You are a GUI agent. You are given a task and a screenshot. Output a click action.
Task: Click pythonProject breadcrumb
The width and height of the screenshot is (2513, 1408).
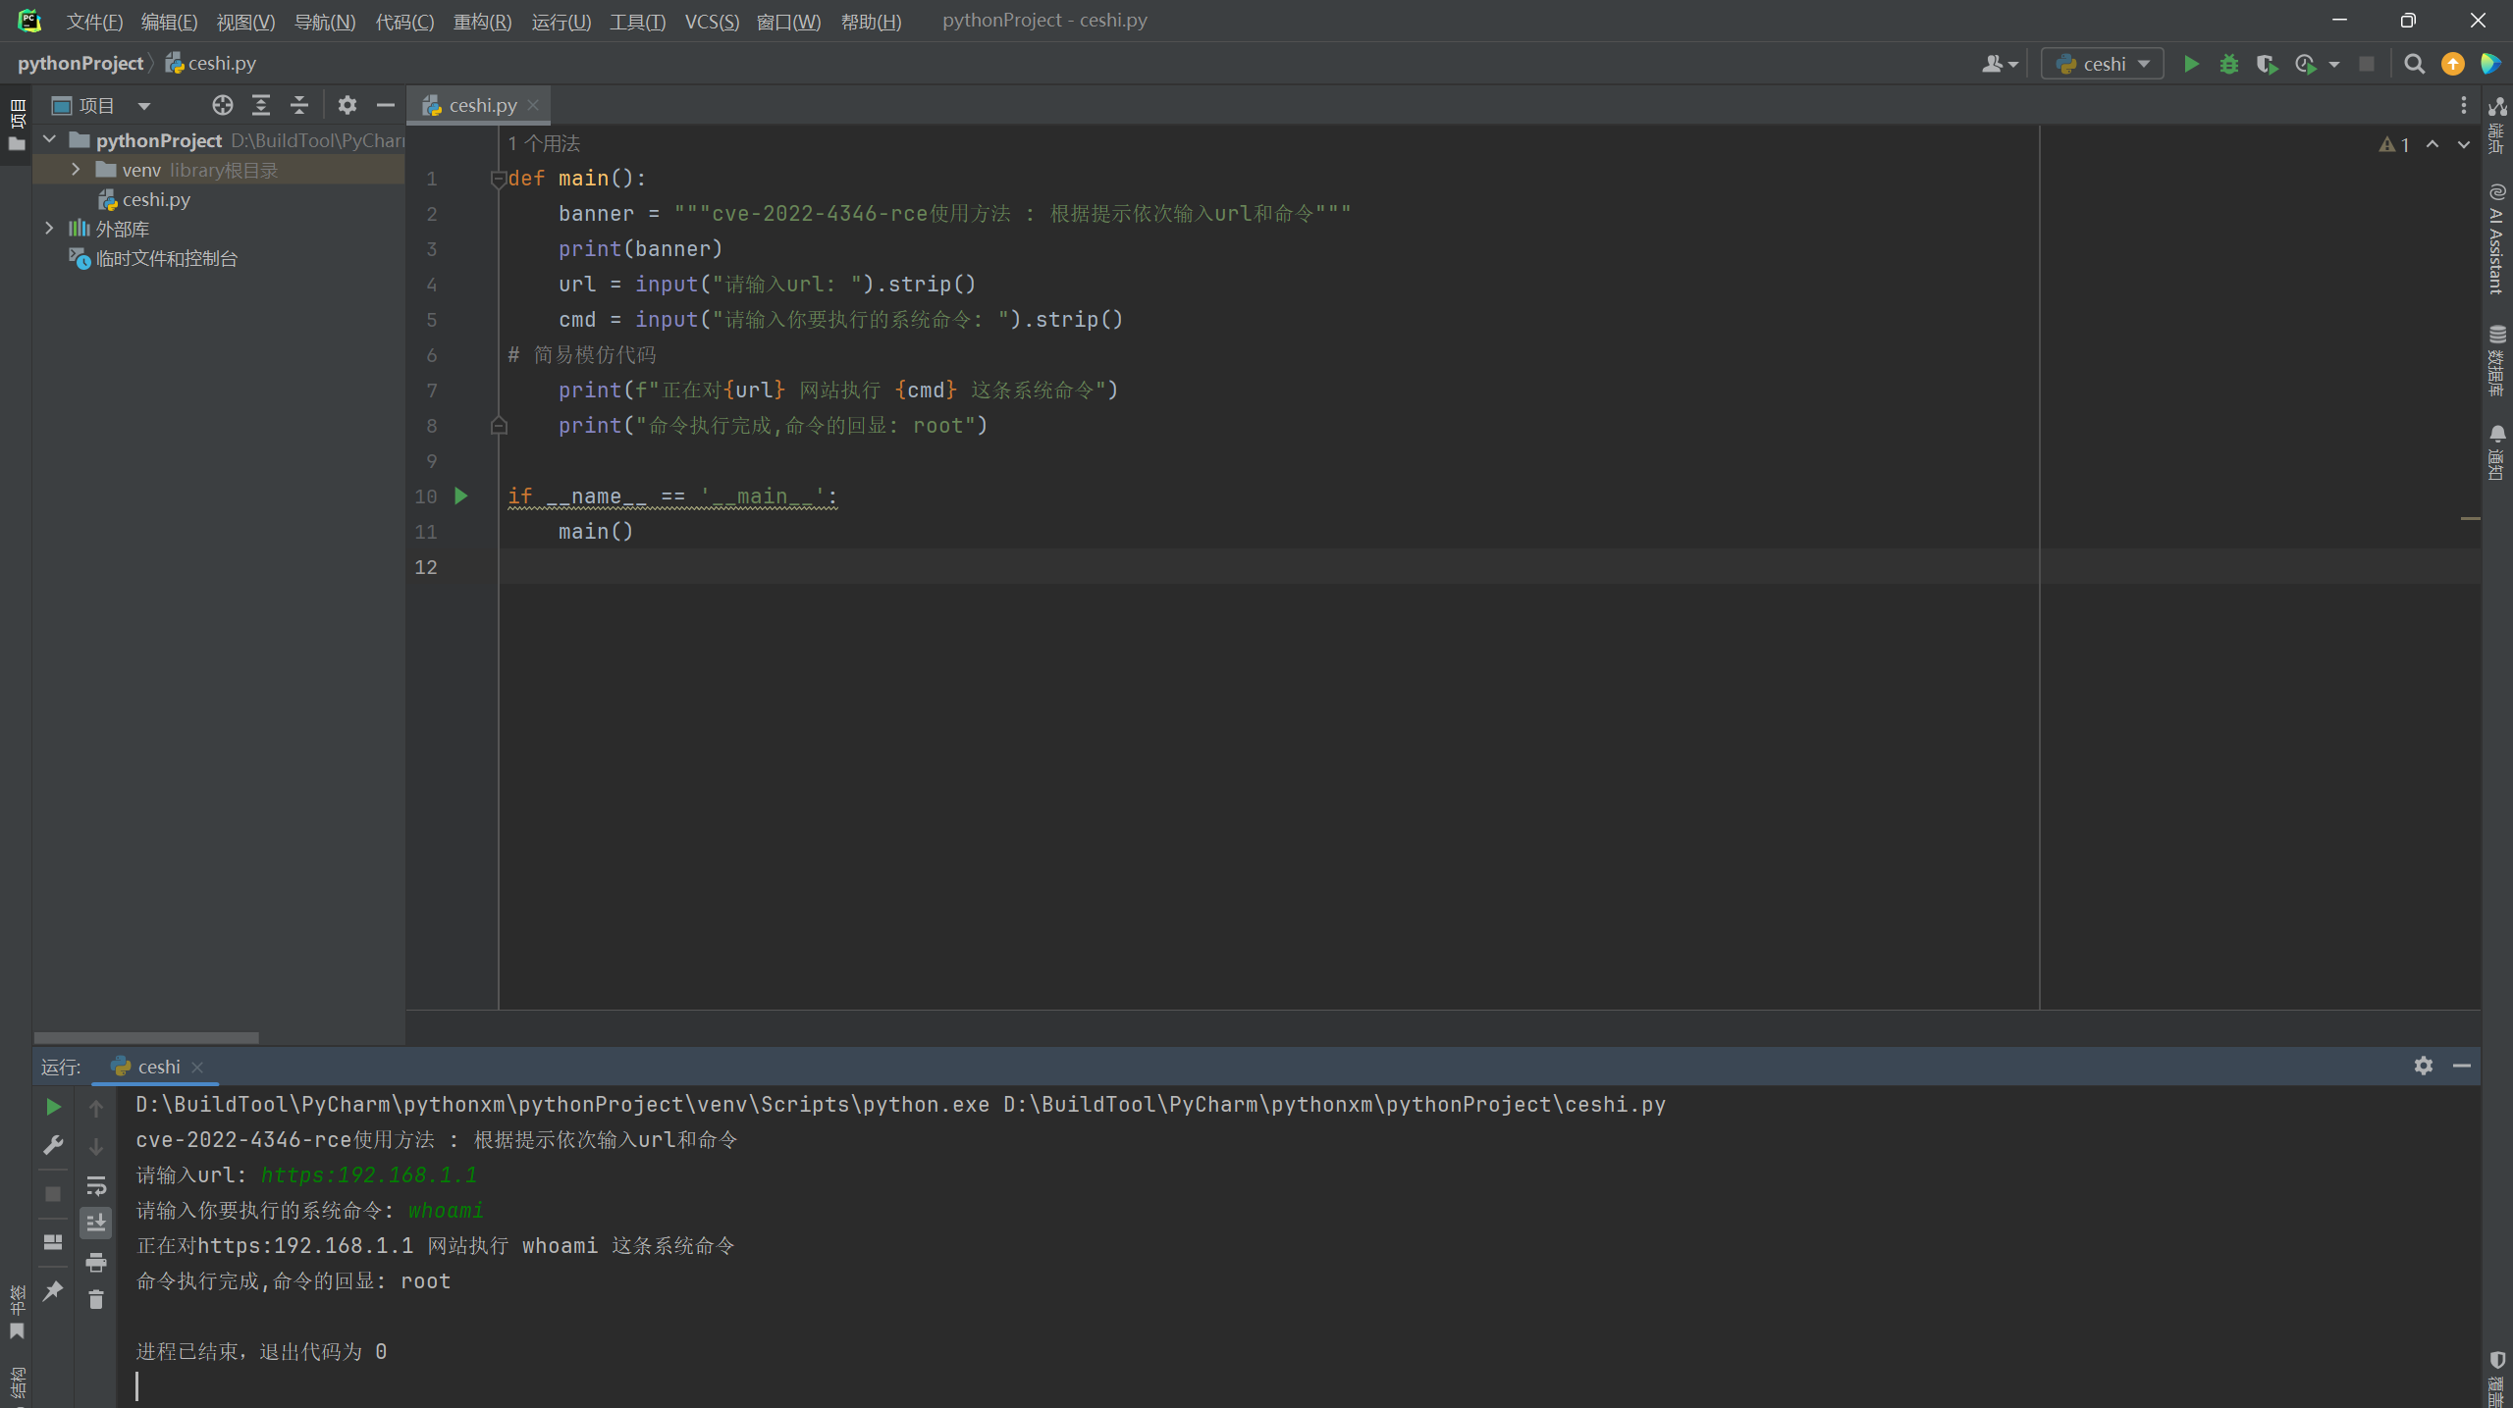80,64
